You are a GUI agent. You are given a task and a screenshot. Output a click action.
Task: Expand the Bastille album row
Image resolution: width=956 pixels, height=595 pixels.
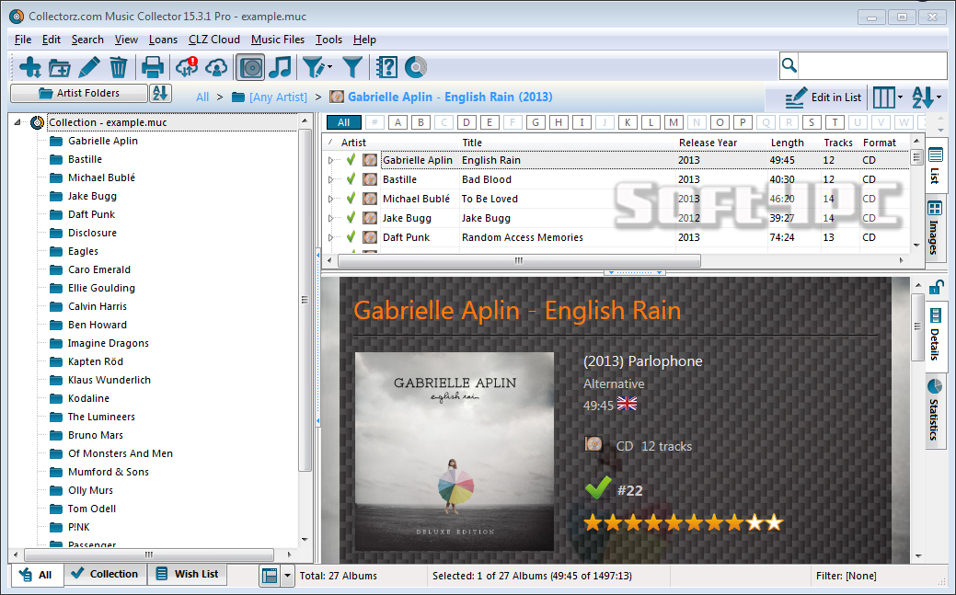[331, 180]
